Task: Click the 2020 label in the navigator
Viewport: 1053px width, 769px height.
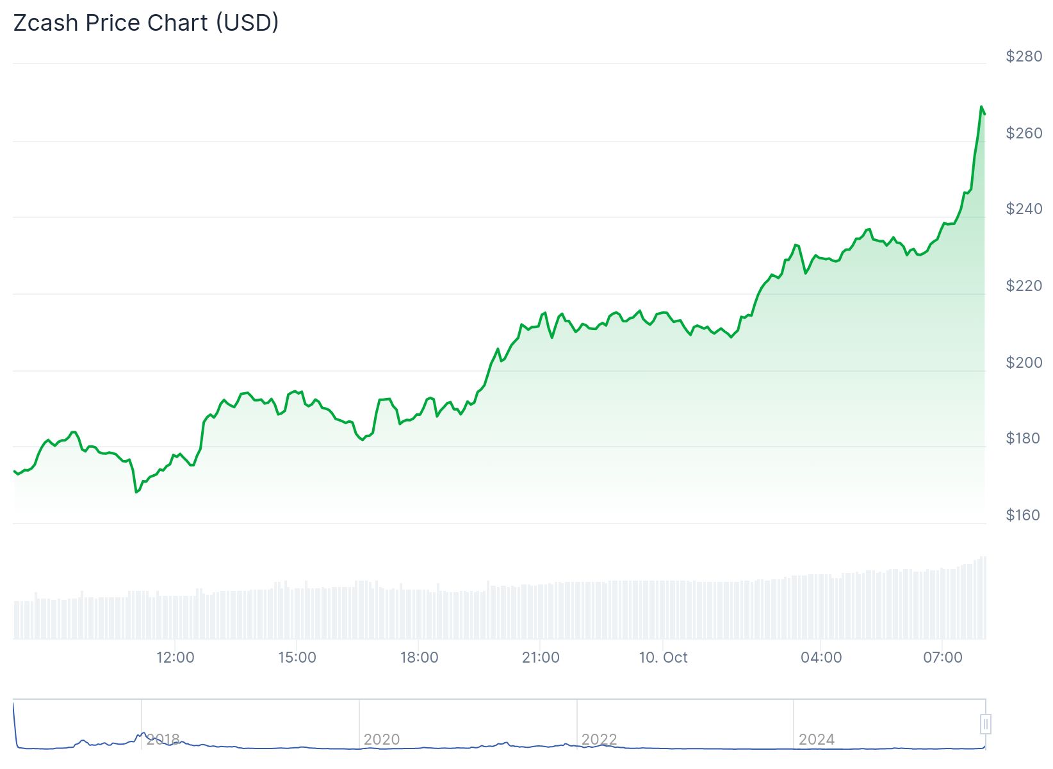Action: click(382, 740)
